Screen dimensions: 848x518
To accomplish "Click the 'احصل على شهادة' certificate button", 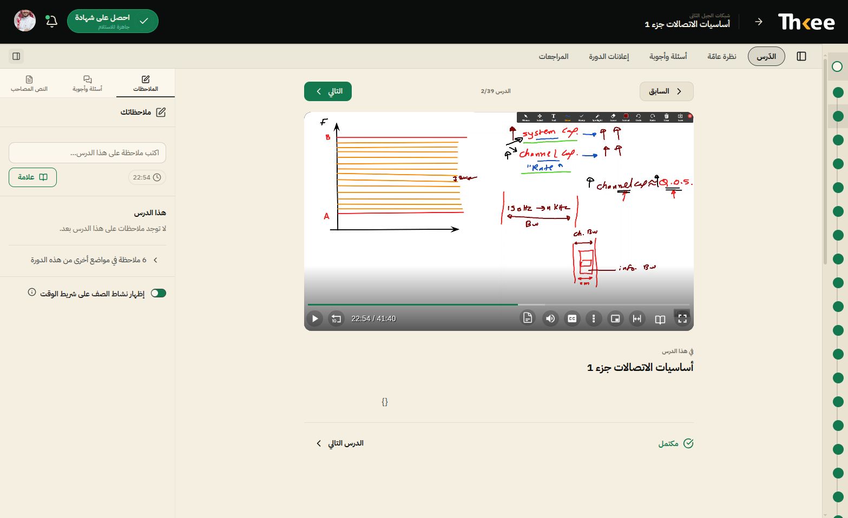I will pyautogui.click(x=113, y=21).
